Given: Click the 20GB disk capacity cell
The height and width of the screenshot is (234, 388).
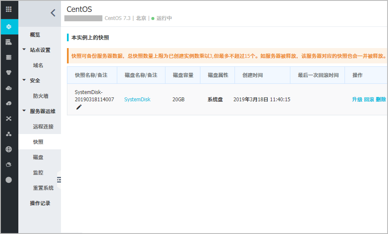Looking at the screenshot, I should pos(178,100).
